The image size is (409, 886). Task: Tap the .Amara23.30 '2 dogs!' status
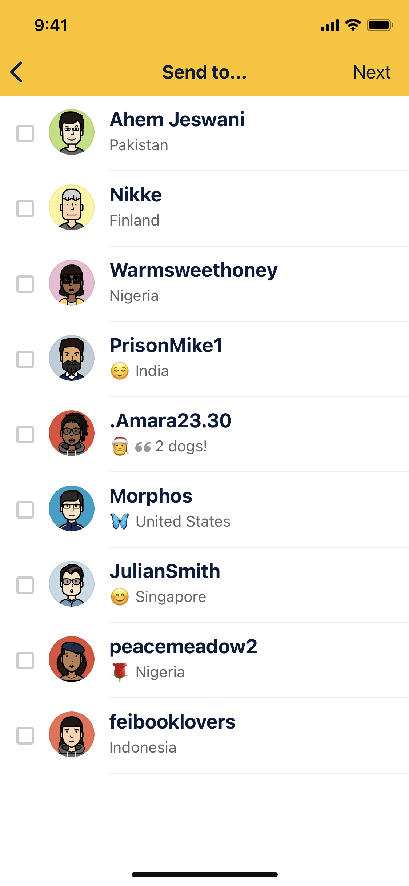181,446
